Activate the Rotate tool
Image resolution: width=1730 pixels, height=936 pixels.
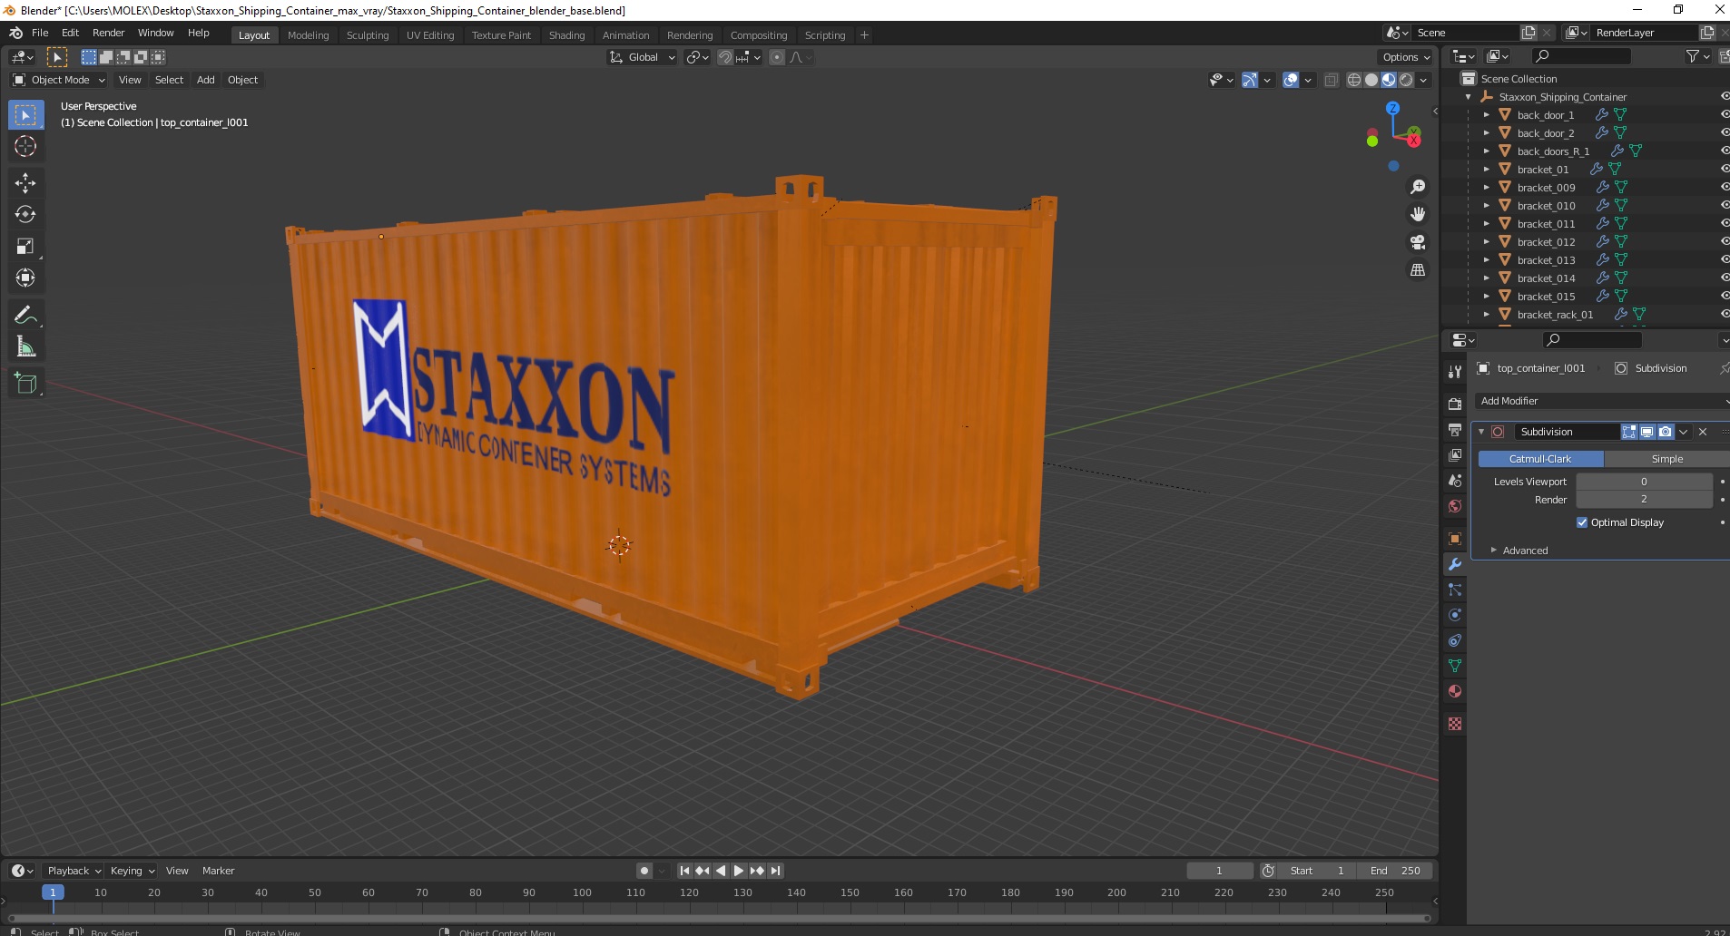[x=25, y=215]
